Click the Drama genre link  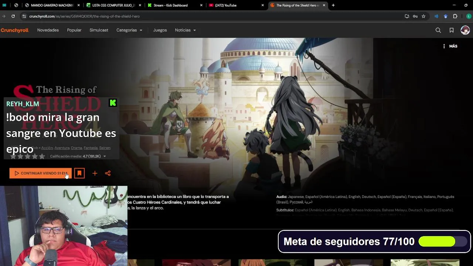click(76, 148)
